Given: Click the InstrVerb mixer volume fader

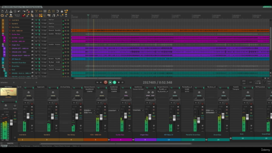Looking at the screenshot, I should click(x=28, y=116).
